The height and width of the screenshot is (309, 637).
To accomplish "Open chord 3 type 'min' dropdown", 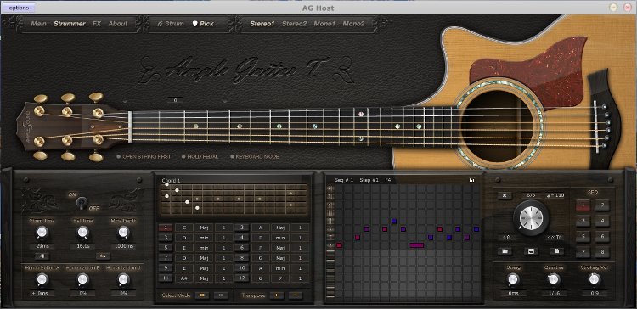I will [204, 238].
